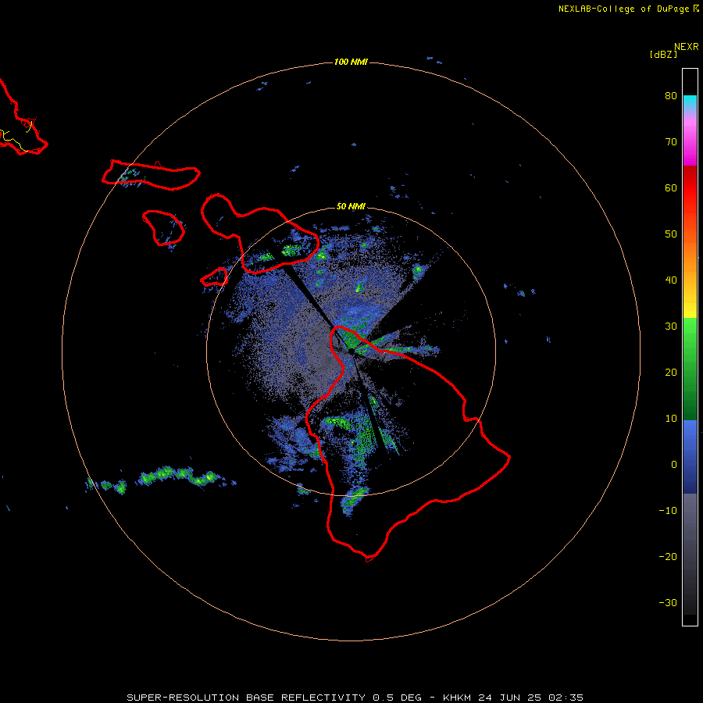This screenshot has height=703, width=703.
Task: Click the orange segment of the color bar
Action: point(690,251)
